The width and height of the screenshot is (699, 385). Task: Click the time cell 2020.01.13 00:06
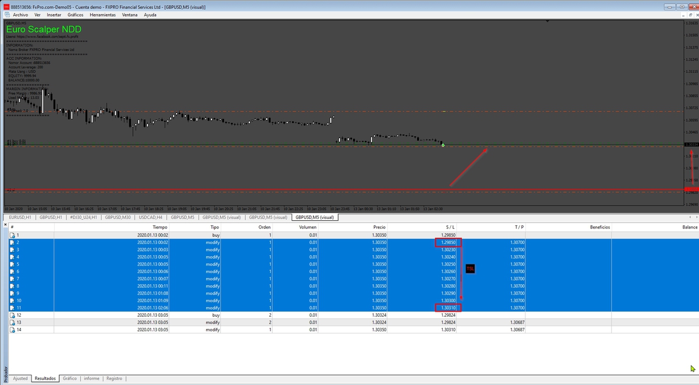click(153, 271)
